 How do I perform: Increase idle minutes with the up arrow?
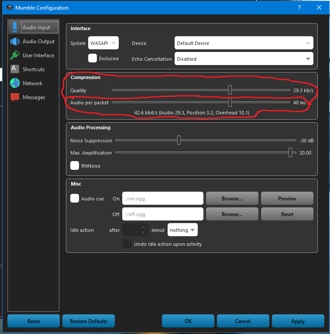pyautogui.click(x=143, y=227)
